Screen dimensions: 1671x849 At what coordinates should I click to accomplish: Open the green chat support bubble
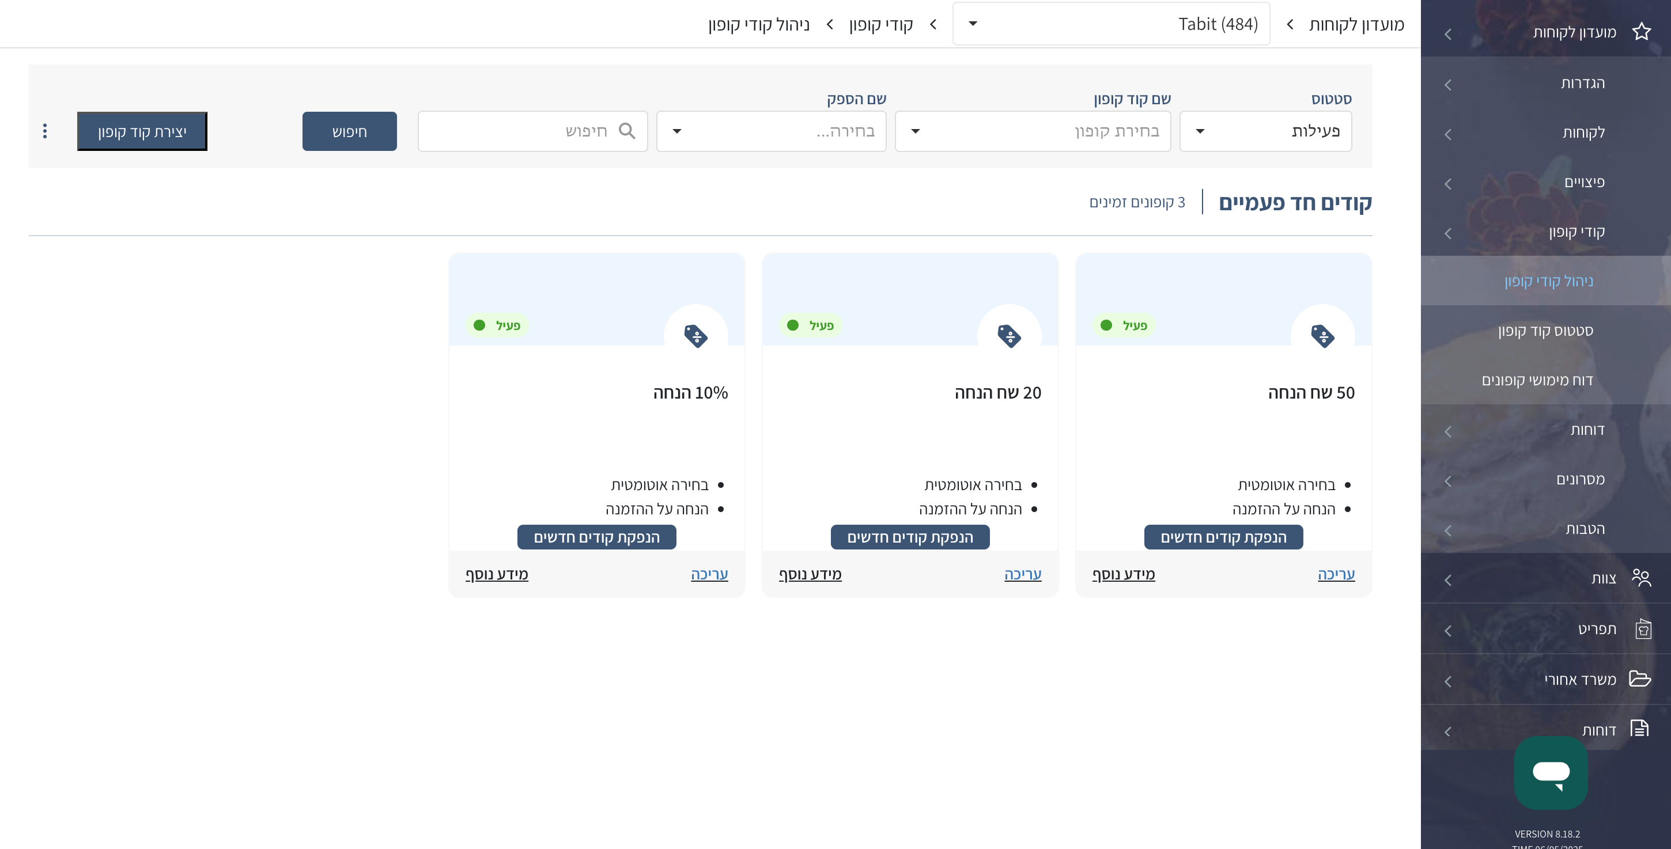click(x=1551, y=772)
